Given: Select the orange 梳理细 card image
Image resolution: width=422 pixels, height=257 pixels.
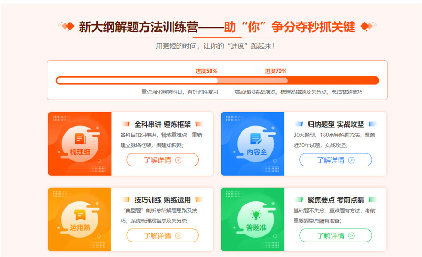Looking at the screenshot, I should [x=80, y=144].
